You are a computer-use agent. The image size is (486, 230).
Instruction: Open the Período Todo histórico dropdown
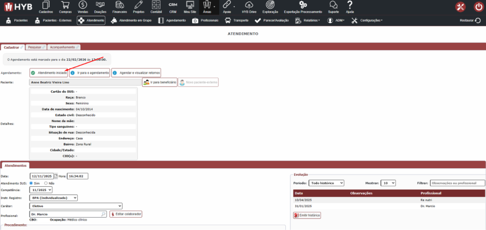coord(326,183)
